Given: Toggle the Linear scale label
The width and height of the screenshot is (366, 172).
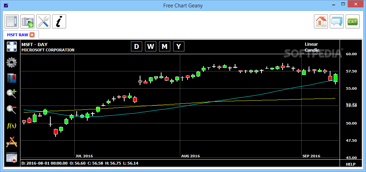Looking at the screenshot, I should pos(311,44).
